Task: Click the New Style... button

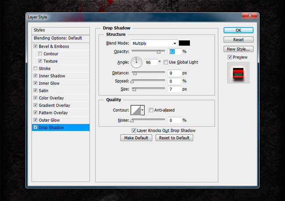Action: (x=238, y=49)
